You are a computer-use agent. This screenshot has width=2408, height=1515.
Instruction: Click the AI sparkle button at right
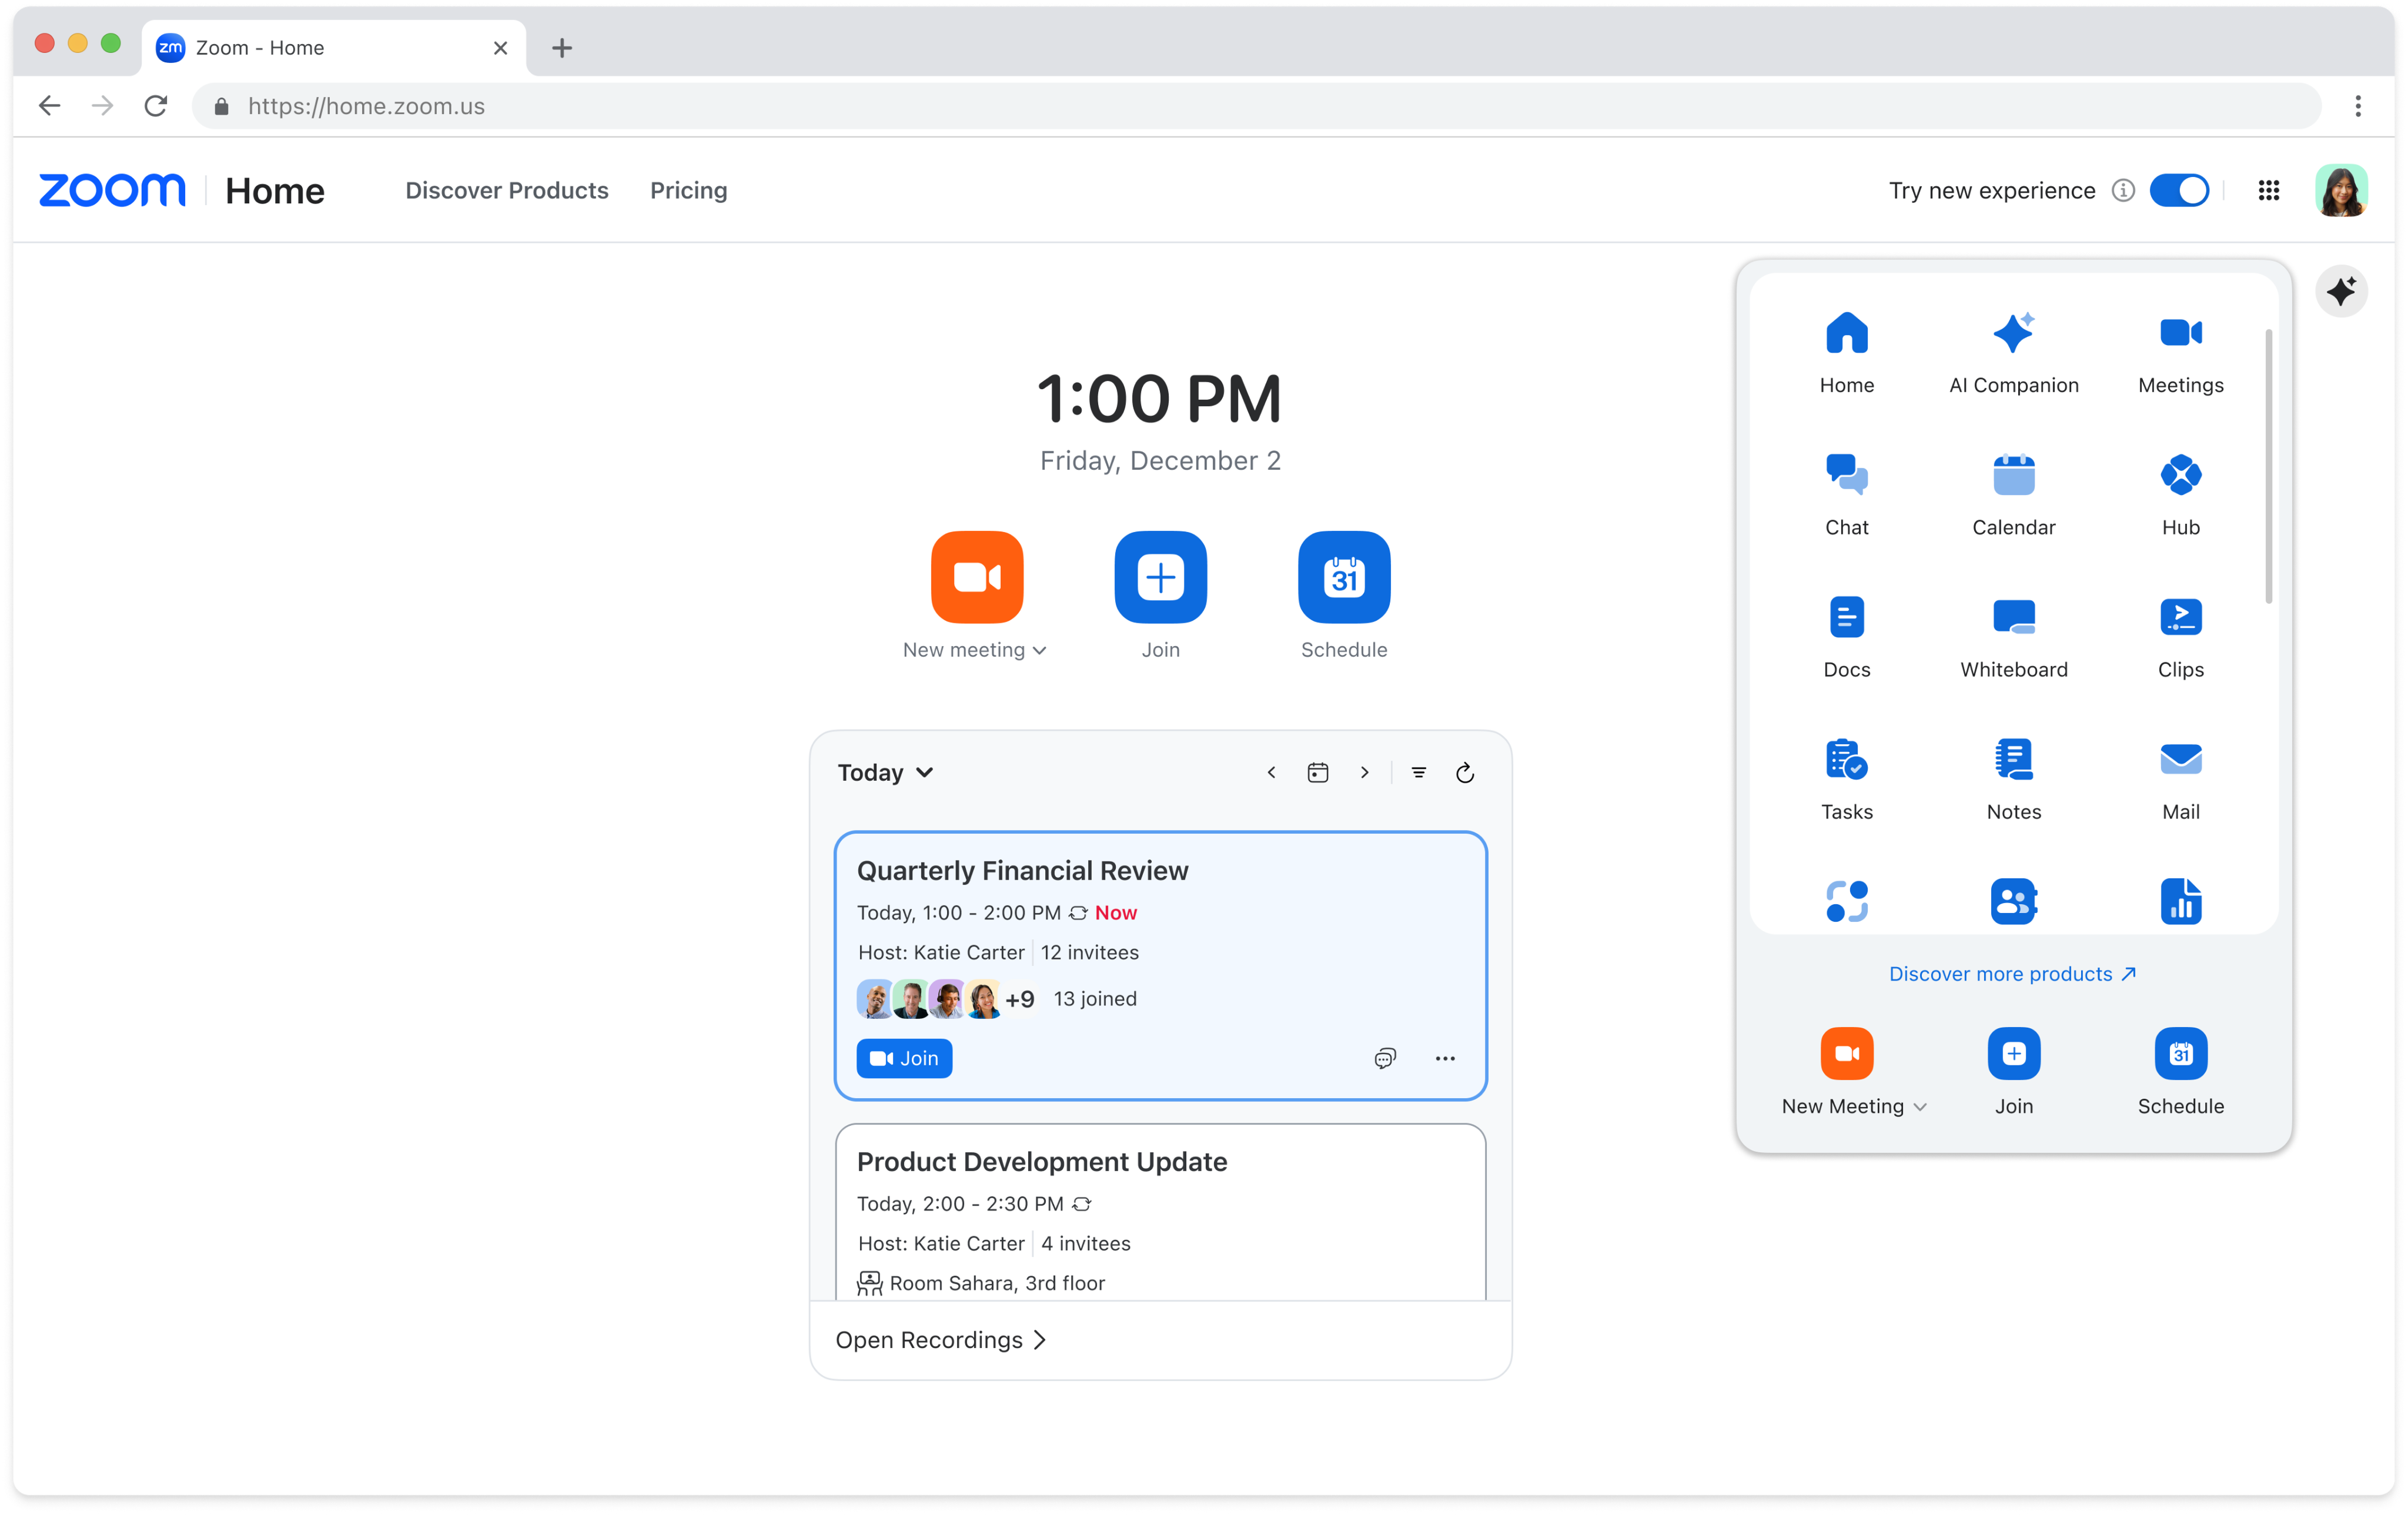pyautogui.click(x=2341, y=292)
